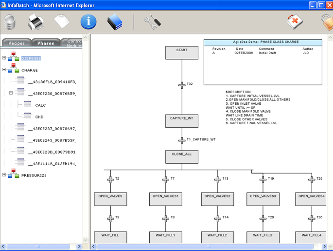Click the icon beside __43E0E243_0087B53F
This screenshot has width=333, height=251.
[20, 139]
